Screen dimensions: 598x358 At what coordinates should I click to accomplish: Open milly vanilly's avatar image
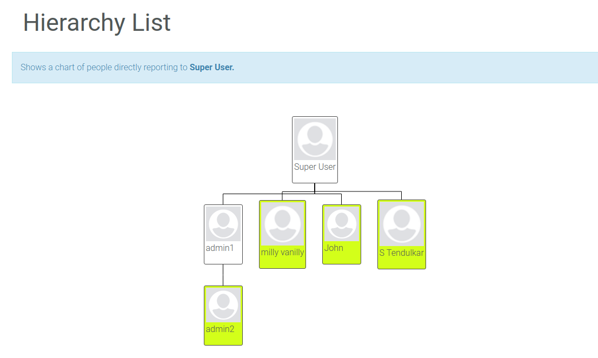coord(282,223)
